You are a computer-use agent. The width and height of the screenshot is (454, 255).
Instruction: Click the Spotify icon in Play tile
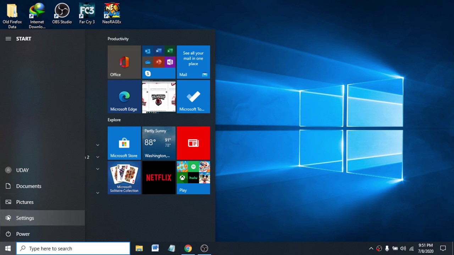[x=193, y=166]
